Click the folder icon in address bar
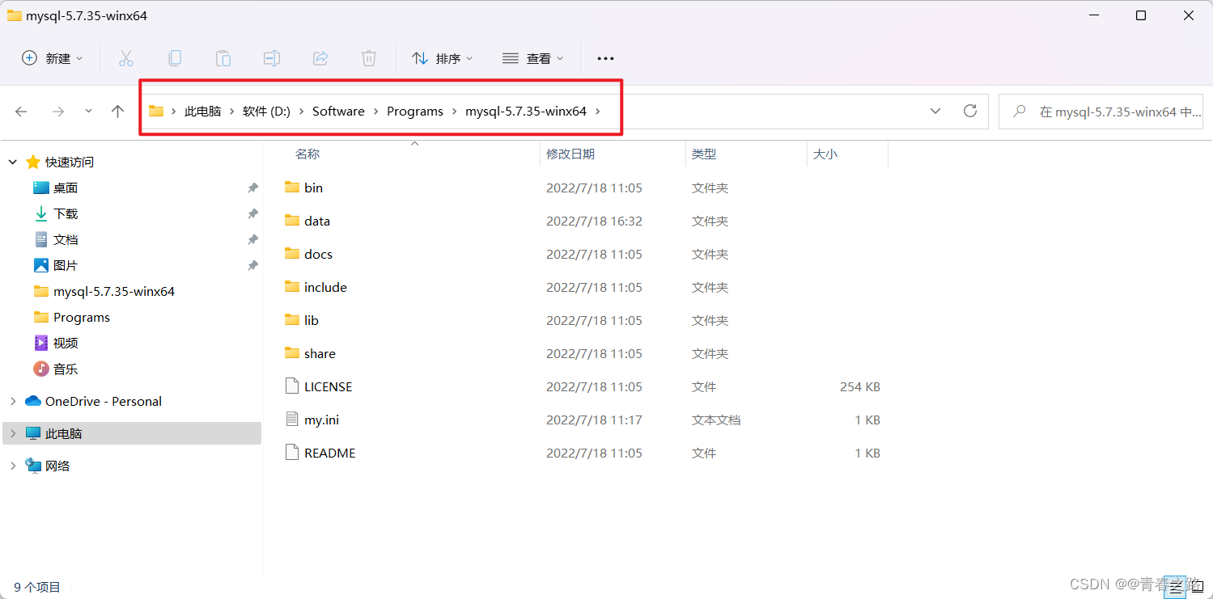Viewport: 1213px width, 599px height. [x=156, y=111]
